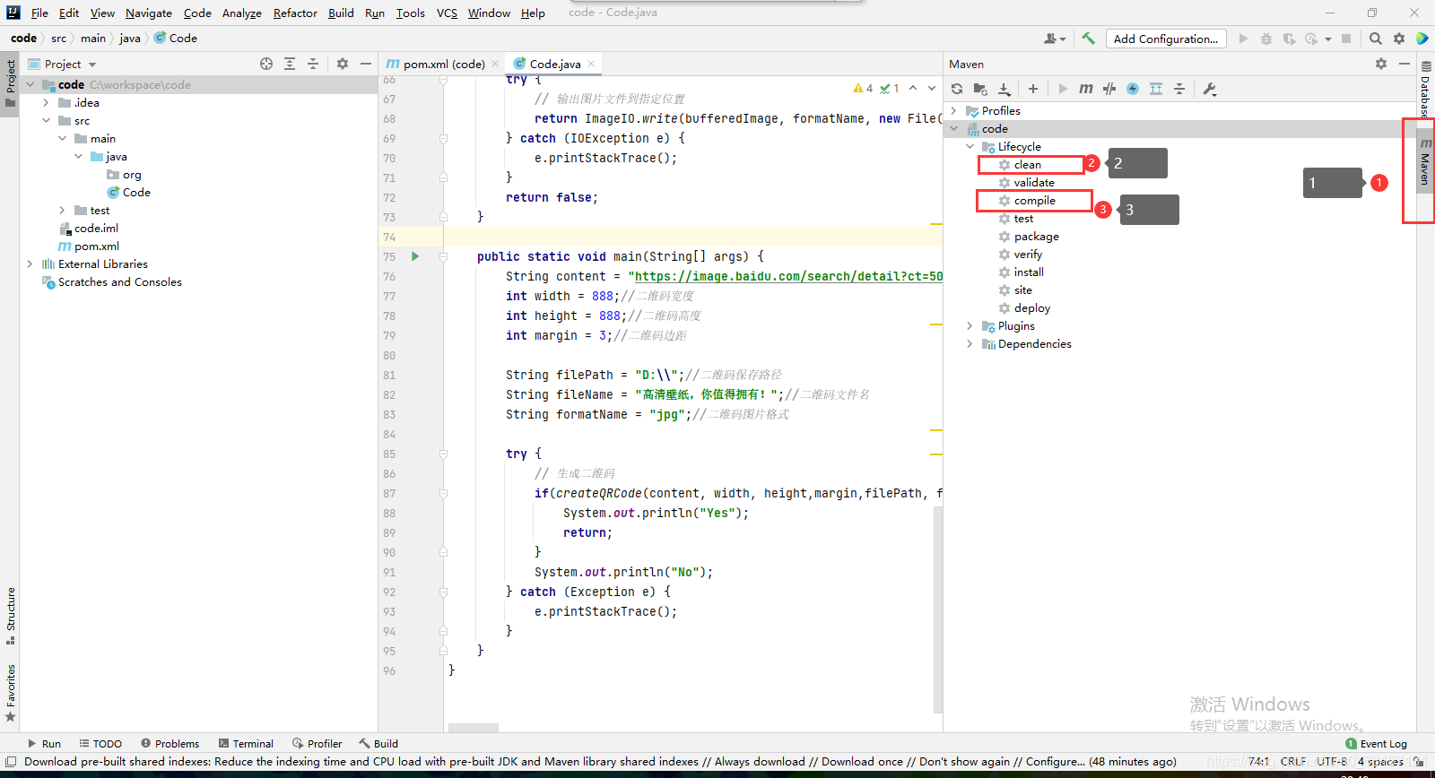Collapse all in Project panel
The image size is (1435, 778).
point(313,64)
